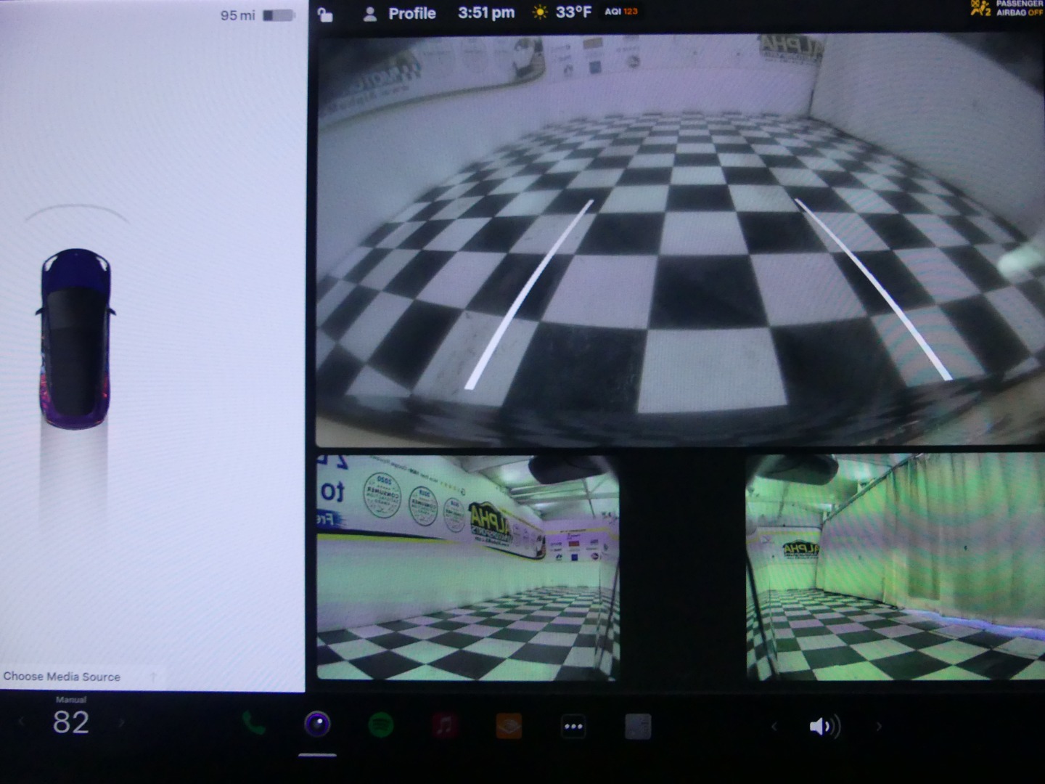Tap the lock icon in the status bar
The height and width of the screenshot is (784, 1045).
click(324, 13)
